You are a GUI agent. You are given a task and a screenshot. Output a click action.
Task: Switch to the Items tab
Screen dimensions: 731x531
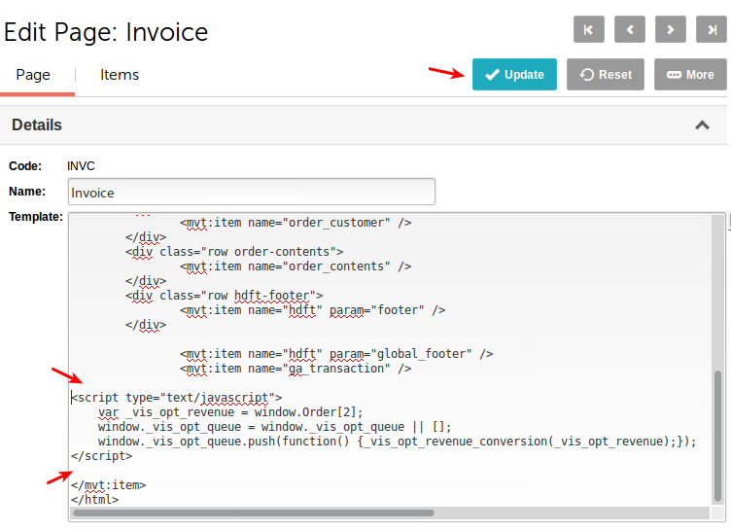click(120, 75)
